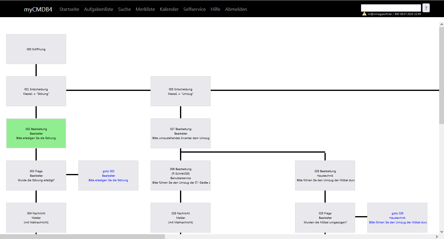Click the blue goto 002 link node

tap(108, 175)
